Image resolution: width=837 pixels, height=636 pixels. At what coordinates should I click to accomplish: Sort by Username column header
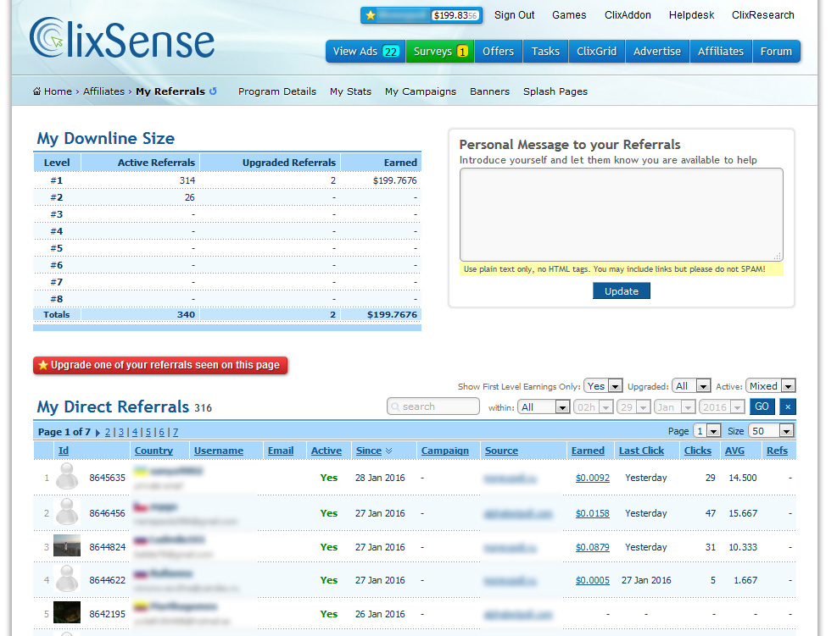pyautogui.click(x=219, y=451)
